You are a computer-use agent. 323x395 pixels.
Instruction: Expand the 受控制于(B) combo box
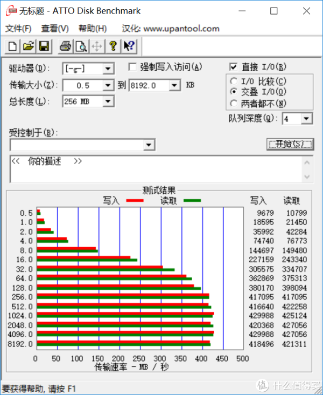tap(149, 145)
